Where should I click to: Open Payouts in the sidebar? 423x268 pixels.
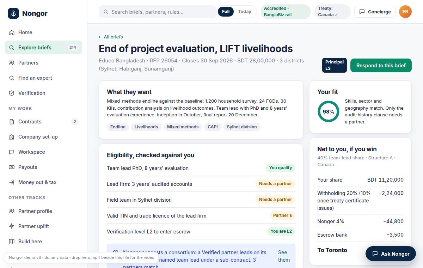[43, 167]
